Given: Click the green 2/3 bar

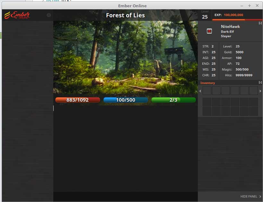Looking at the screenshot, I should pos(173,100).
